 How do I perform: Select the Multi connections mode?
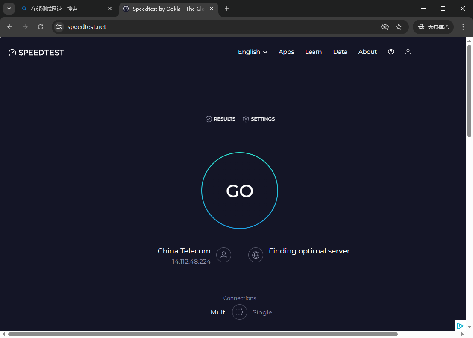tap(218, 312)
